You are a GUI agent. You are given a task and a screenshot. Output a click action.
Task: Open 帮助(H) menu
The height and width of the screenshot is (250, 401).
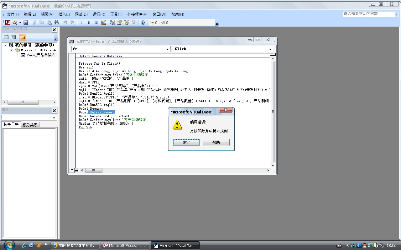coord(178,14)
